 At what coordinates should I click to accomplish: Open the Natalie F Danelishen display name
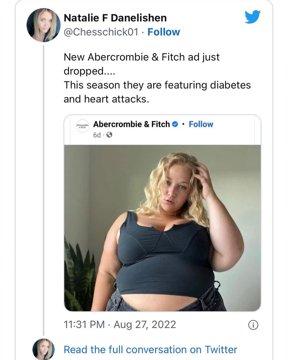115,18
